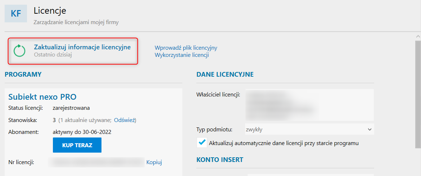Click the Subiekt nexo PRO heading

point(42,97)
